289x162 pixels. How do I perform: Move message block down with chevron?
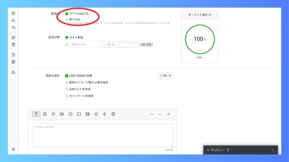160,114
